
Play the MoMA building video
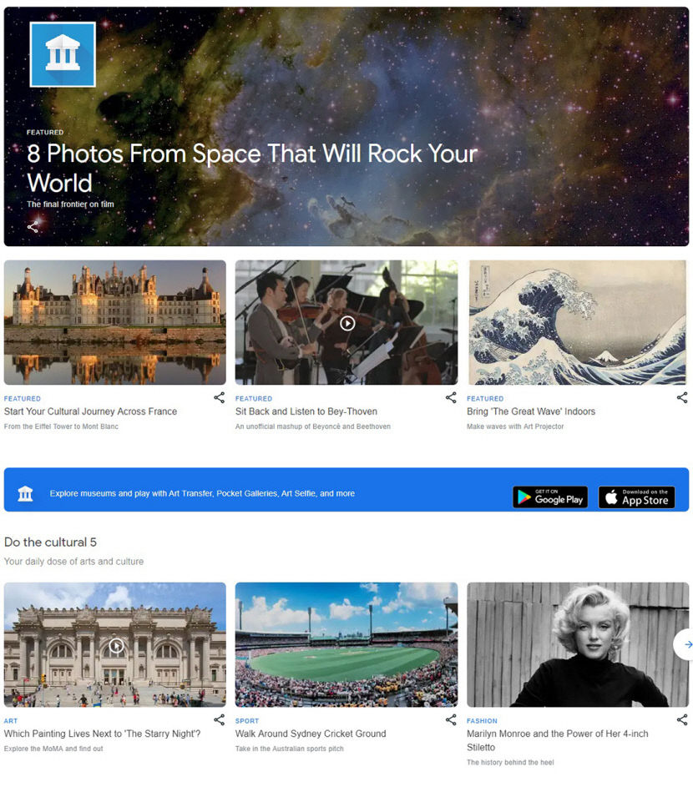click(117, 645)
